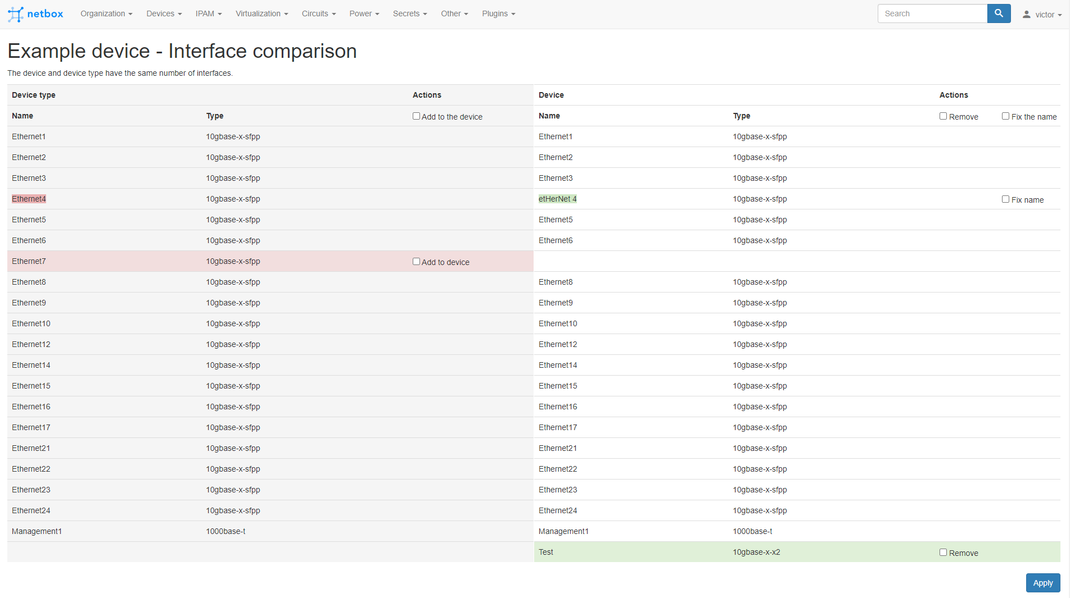Expand the Circuits menu
The height and width of the screenshot is (598, 1070).
click(319, 13)
